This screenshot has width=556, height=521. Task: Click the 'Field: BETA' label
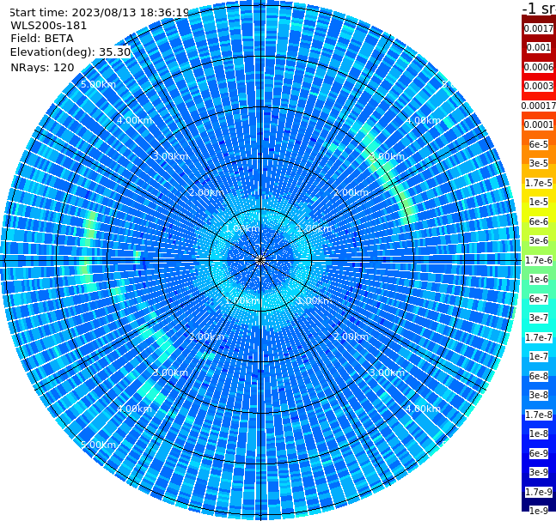[x=42, y=39]
